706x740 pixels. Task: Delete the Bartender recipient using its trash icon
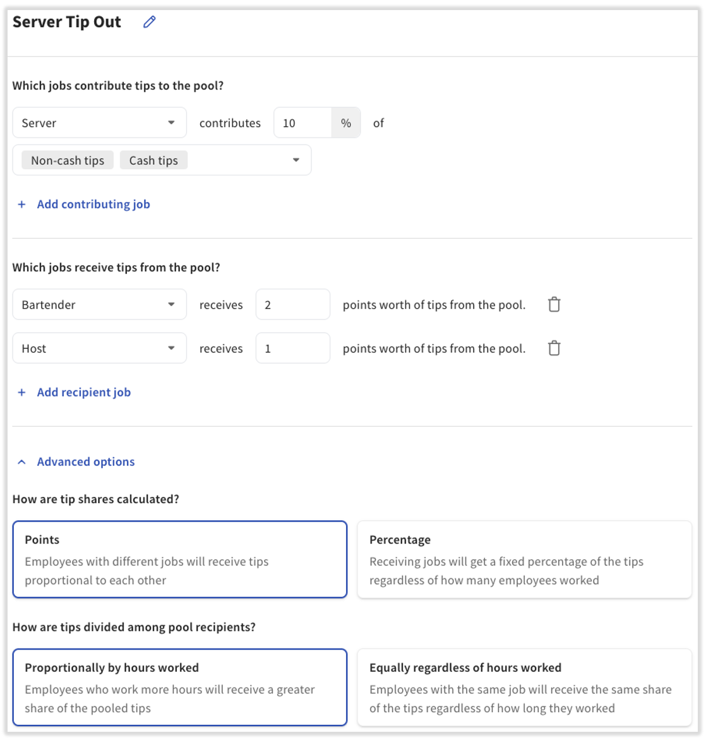click(554, 304)
